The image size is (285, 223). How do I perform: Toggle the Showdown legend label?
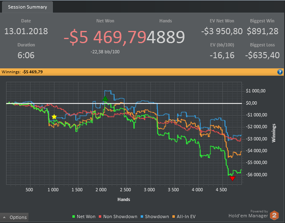click(157, 216)
